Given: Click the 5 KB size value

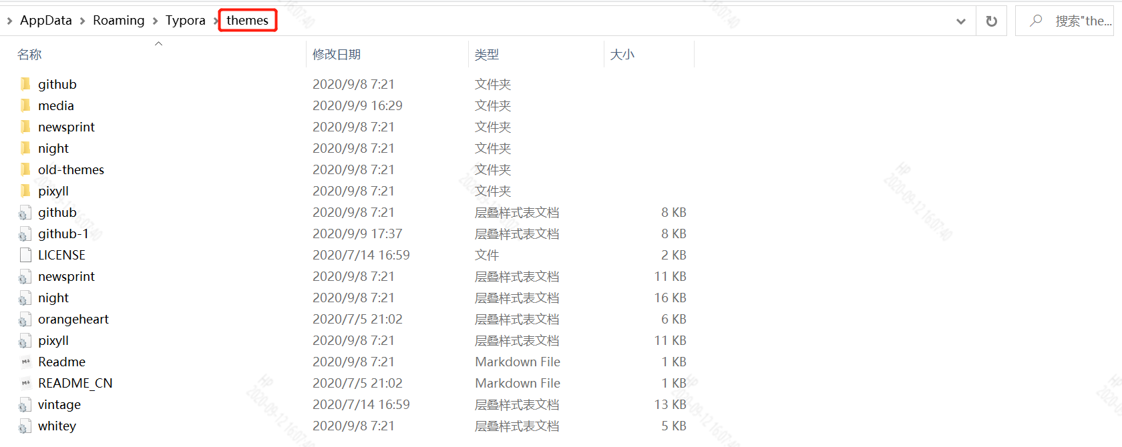Looking at the screenshot, I should [x=674, y=426].
